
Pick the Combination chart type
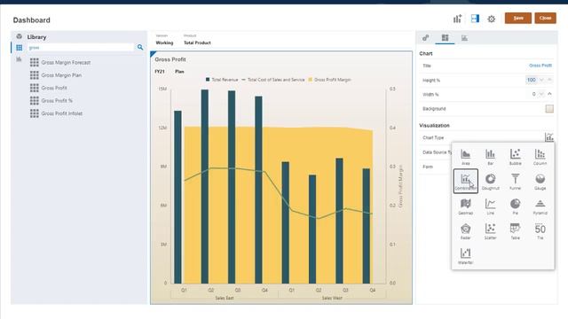tap(465, 181)
